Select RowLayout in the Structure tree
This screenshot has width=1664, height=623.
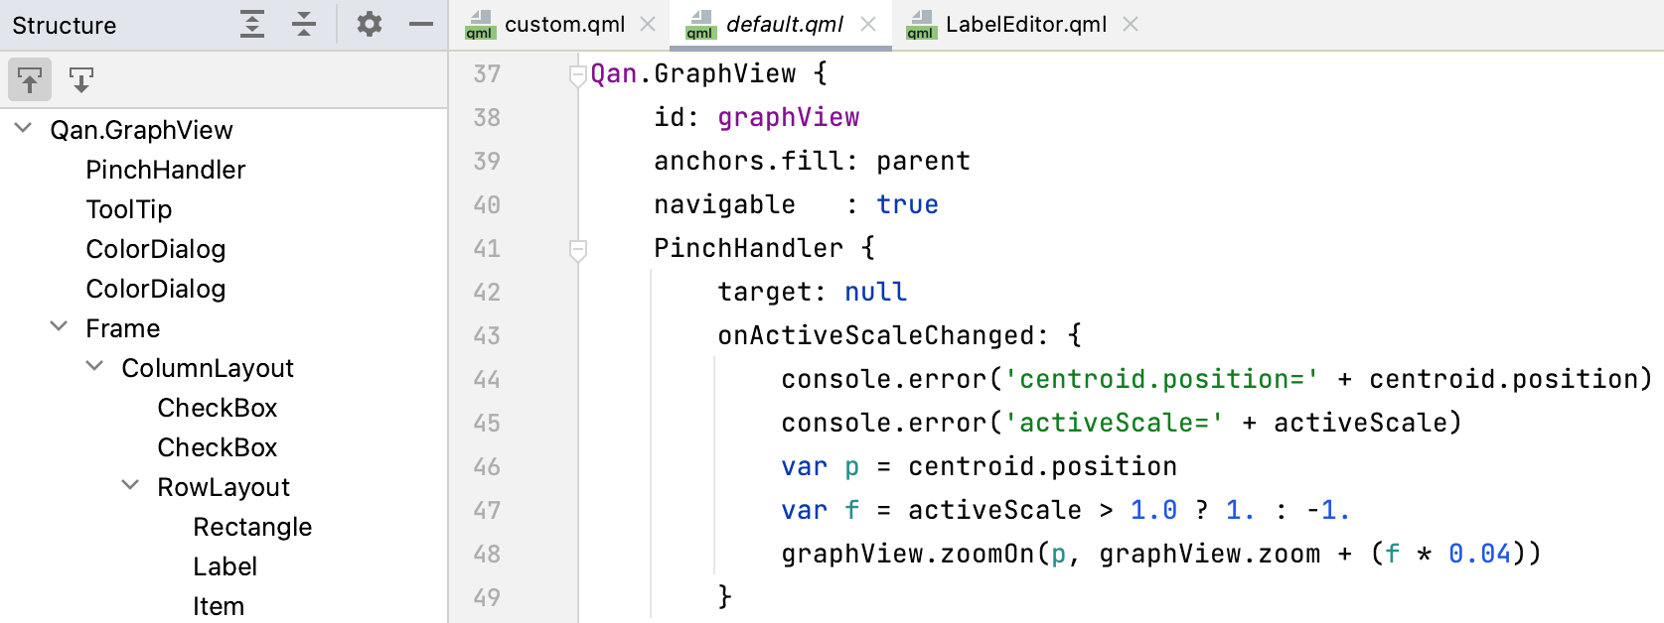click(x=224, y=487)
